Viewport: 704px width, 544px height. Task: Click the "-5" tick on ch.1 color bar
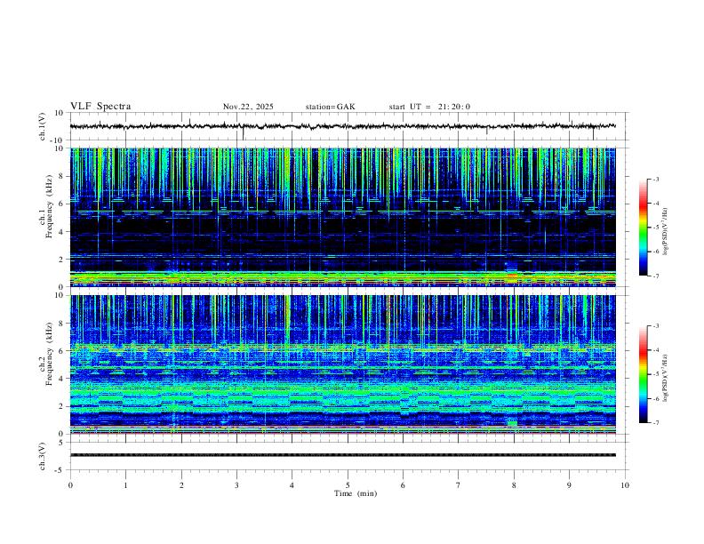655,228
